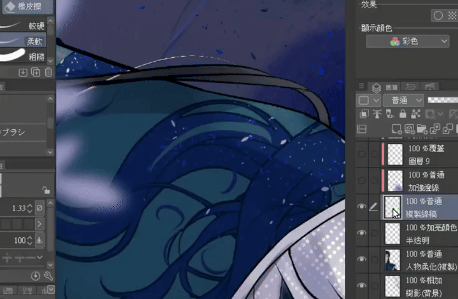The width and height of the screenshot is (458, 299).
Task: Click the stepper arrows next to 1.33
Action: [x=29, y=208]
